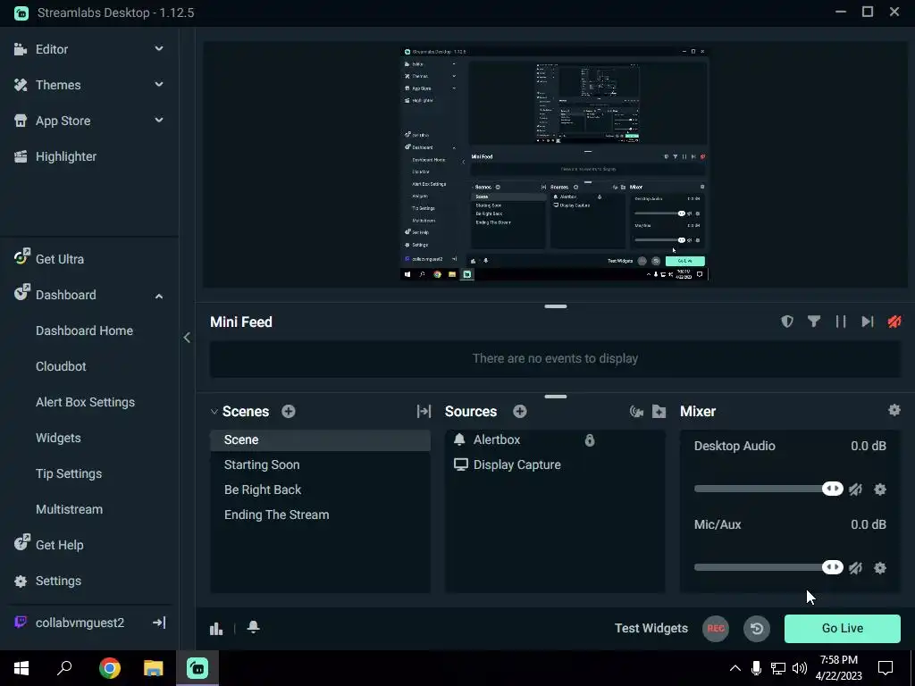Open the Mini Feed event filter
Screen dimensions: 915x686
tap(814, 322)
